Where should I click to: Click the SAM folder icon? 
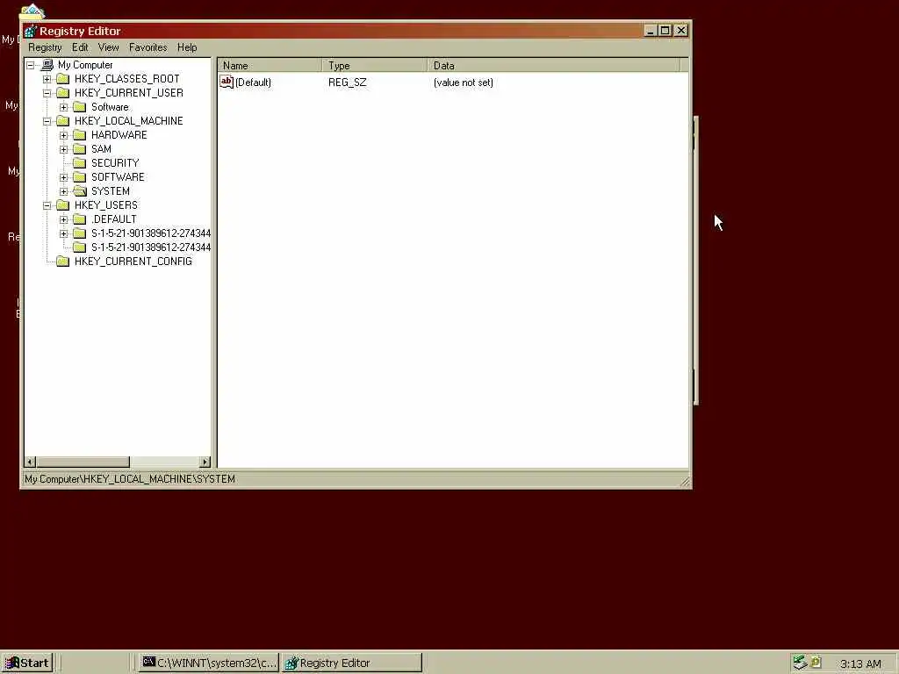80,149
